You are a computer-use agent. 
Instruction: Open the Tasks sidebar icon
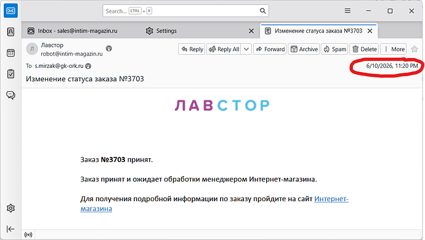click(x=10, y=74)
